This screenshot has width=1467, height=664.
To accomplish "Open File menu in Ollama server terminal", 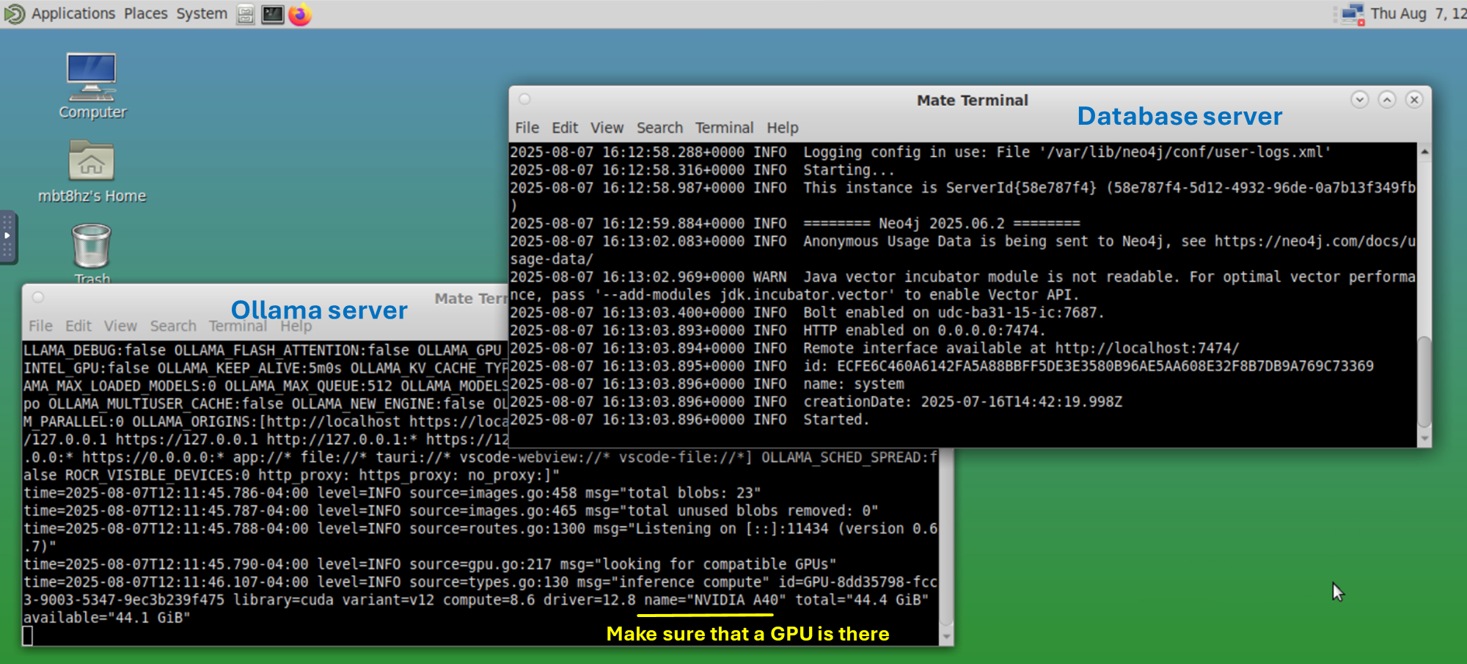I will click(x=40, y=326).
